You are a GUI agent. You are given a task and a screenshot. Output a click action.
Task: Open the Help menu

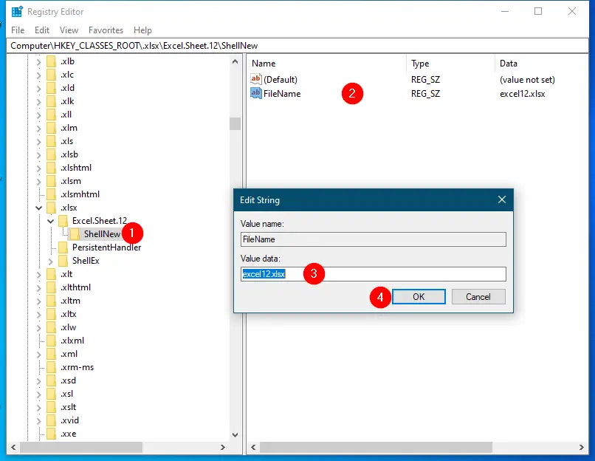142,30
